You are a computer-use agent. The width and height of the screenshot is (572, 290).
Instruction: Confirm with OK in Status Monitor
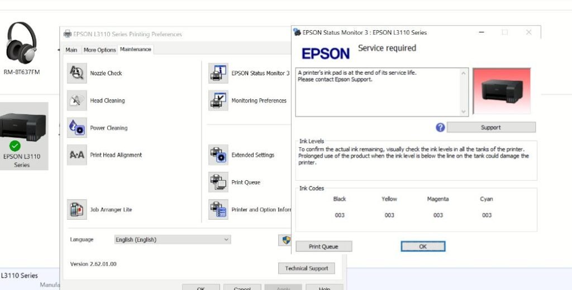click(x=423, y=246)
